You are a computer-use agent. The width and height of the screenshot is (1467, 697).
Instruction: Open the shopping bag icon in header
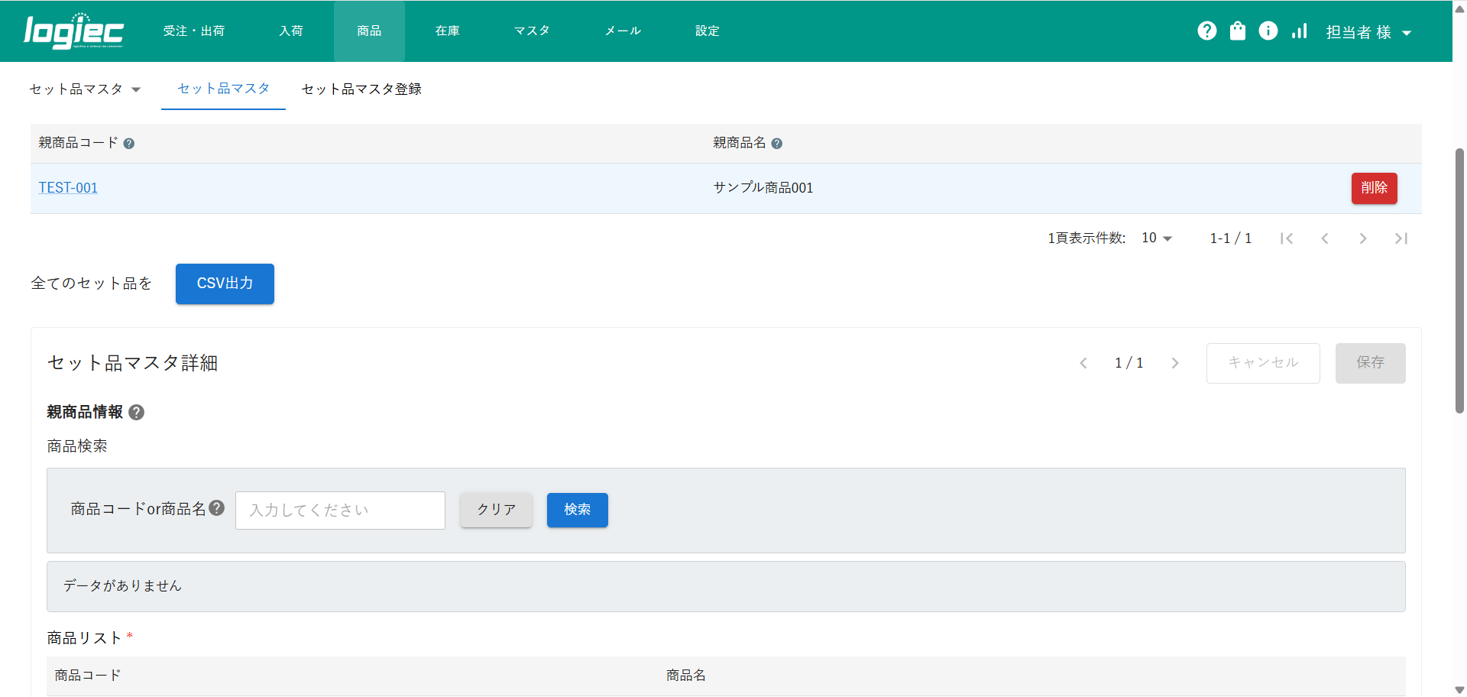(x=1237, y=31)
